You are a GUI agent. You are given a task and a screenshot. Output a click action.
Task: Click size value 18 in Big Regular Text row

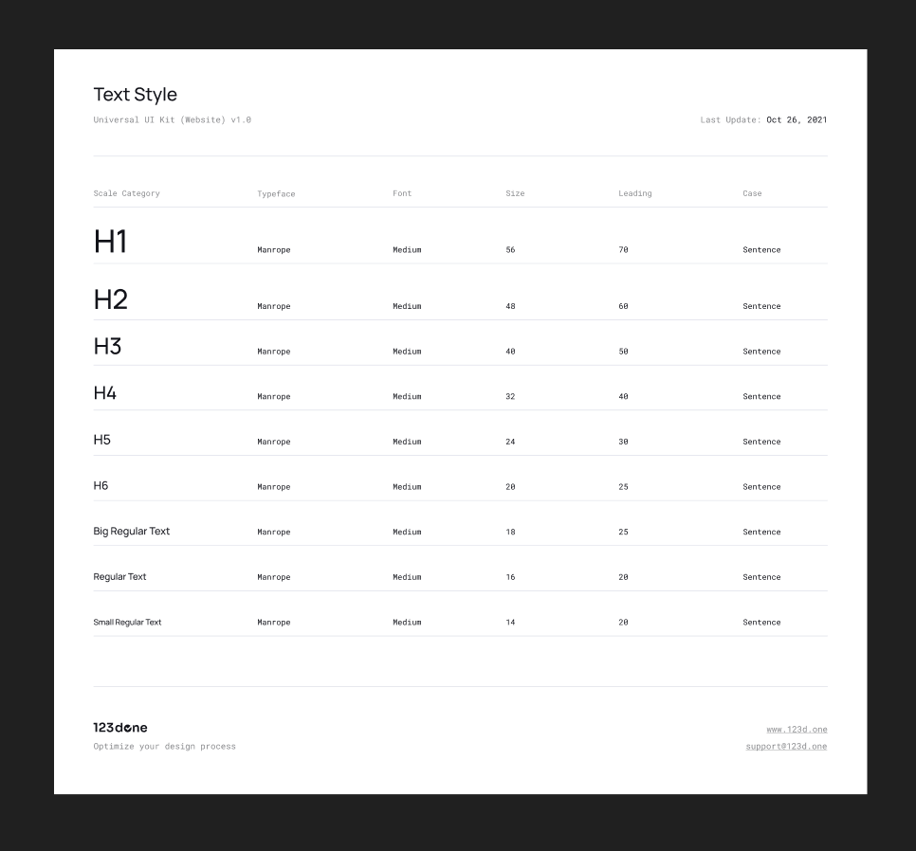tap(510, 532)
